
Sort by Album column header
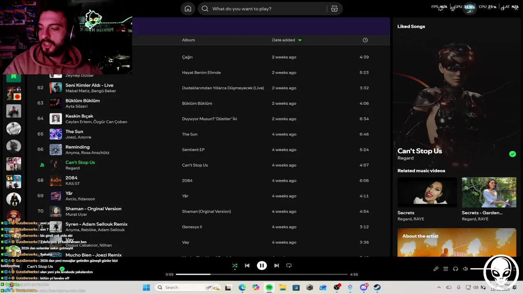click(188, 40)
